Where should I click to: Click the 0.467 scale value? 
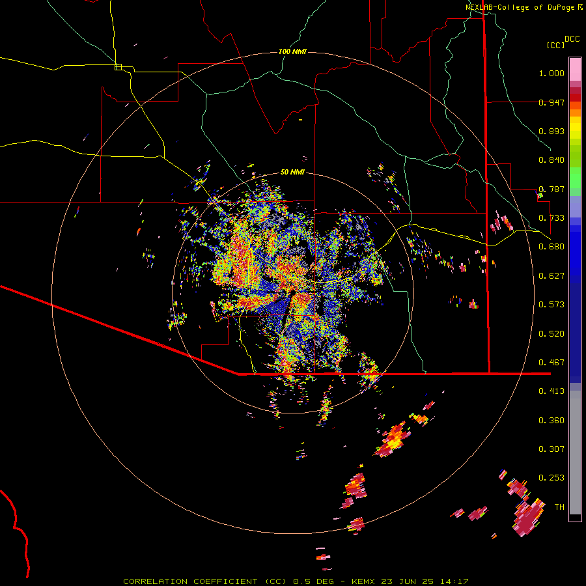tap(551, 363)
